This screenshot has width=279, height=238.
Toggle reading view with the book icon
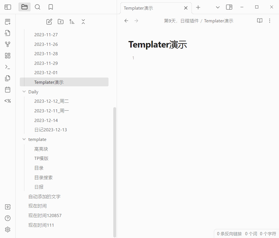tap(259, 21)
